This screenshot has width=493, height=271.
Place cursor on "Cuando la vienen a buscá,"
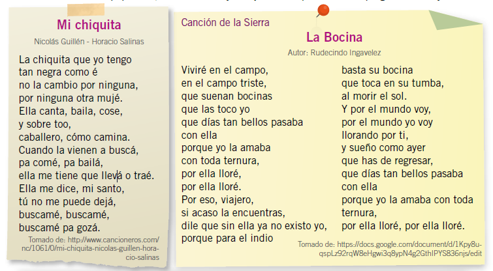(80, 150)
